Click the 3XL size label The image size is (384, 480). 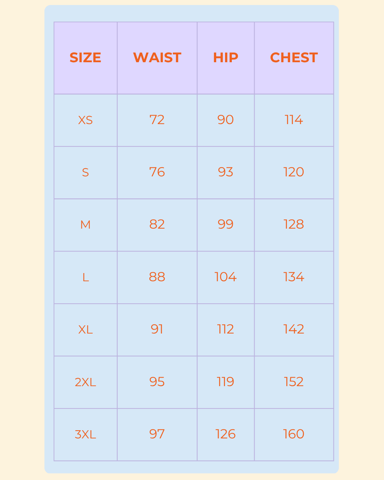(85, 434)
